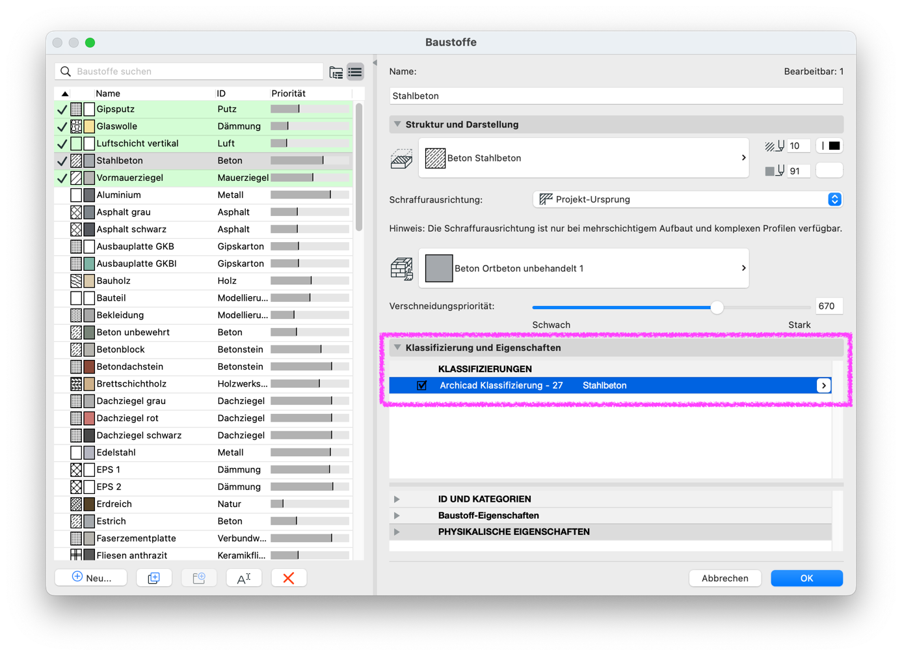Screen dimensions: 902x656
Task: Click Beton Stahlbeton hatch preview
Action: point(435,158)
